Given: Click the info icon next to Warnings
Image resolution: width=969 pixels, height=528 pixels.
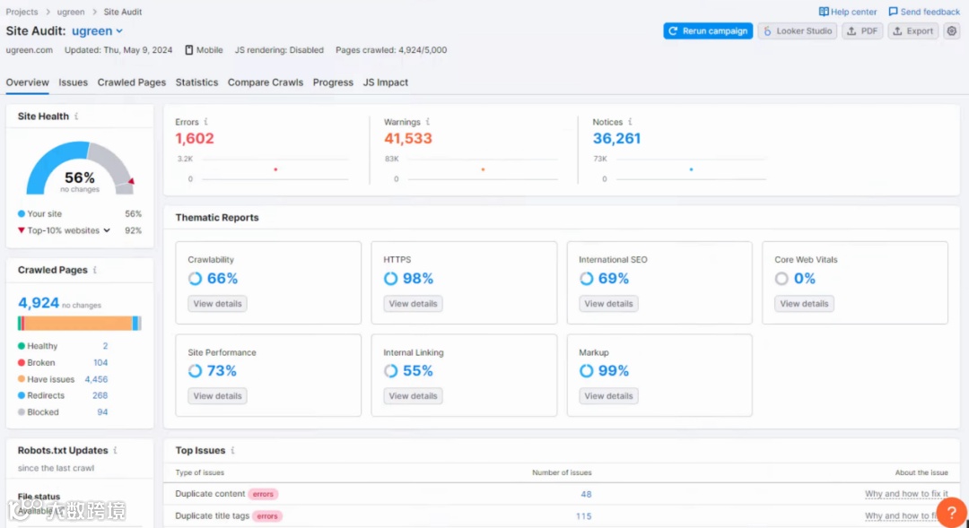Looking at the screenshot, I should pyautogui.click(x=428, y=122).
